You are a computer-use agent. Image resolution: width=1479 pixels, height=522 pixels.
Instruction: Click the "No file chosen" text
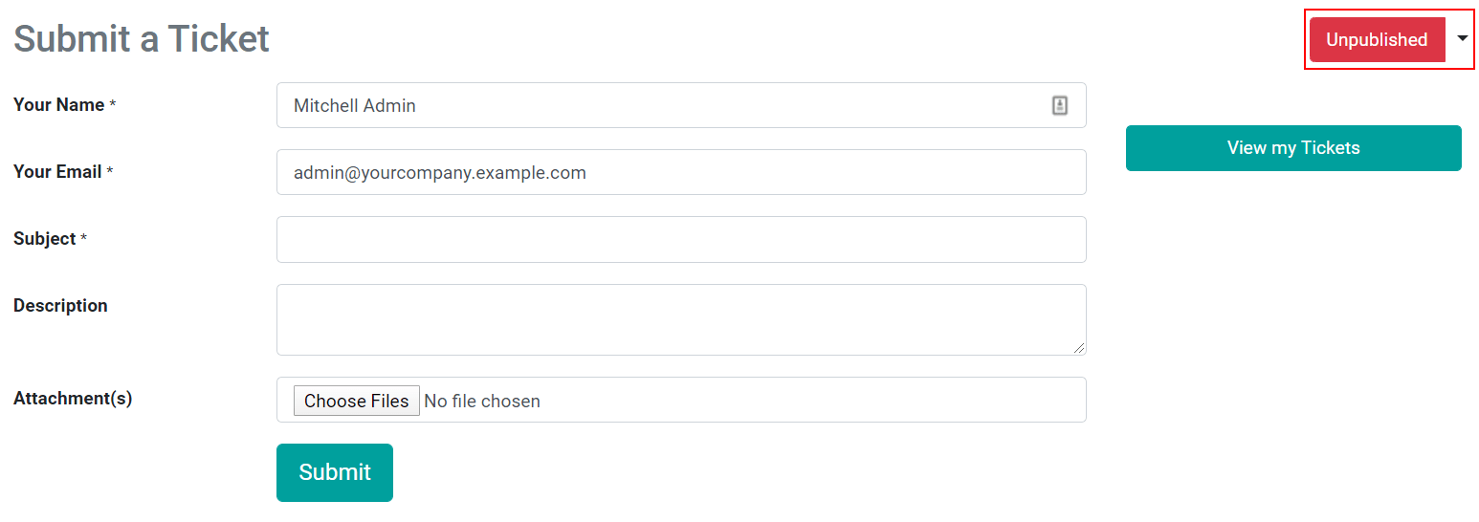[x=482, y=402]
